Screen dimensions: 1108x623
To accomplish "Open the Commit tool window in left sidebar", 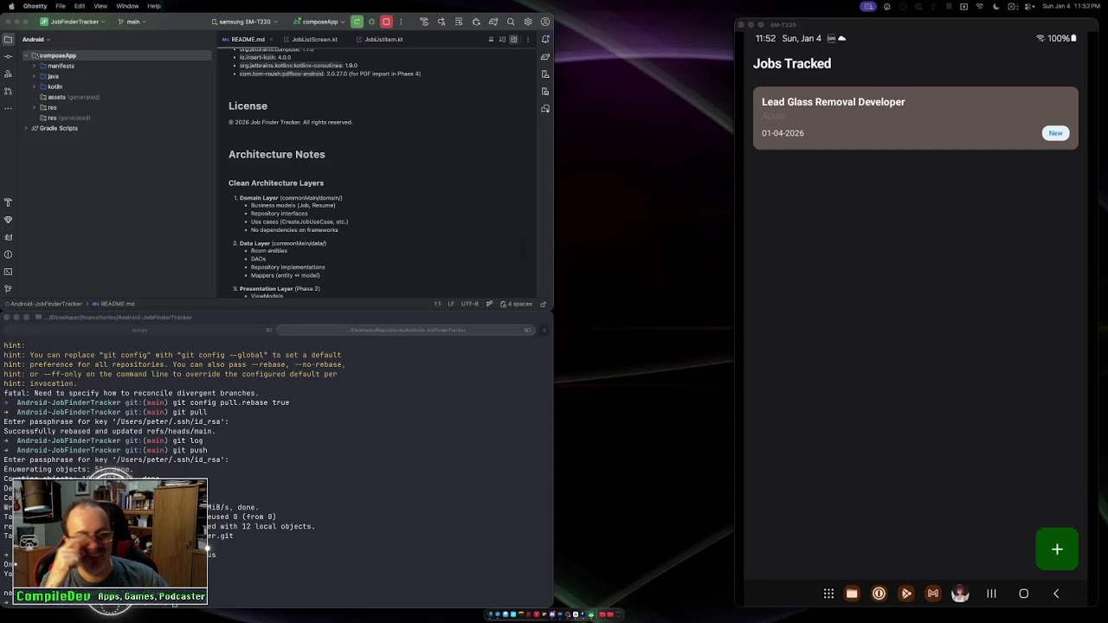I will pos(8,56).
